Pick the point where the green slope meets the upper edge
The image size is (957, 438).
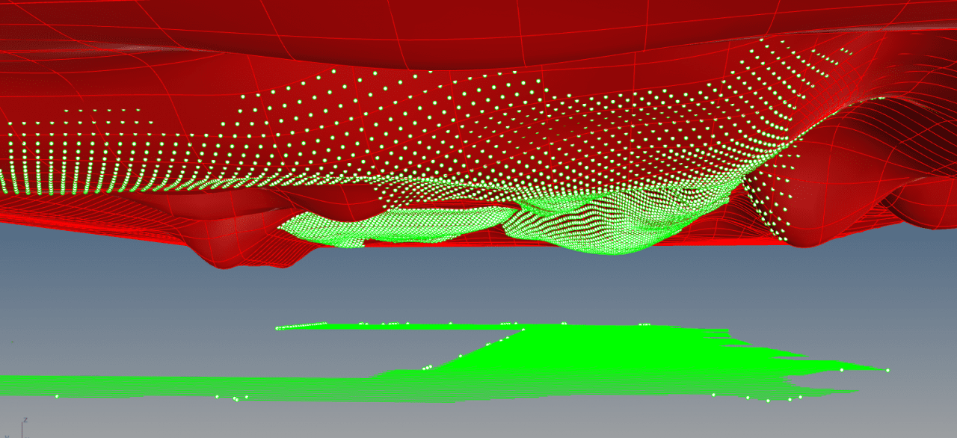(x=523, y=329)
